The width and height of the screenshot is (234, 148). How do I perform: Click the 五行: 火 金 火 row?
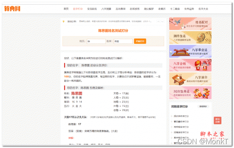(x=73, y=106)
